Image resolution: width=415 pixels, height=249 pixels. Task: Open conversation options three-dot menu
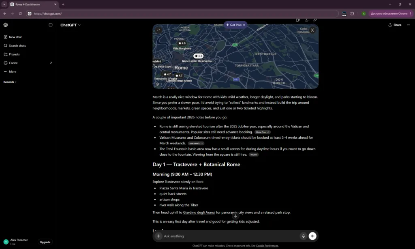click(409, 25)
